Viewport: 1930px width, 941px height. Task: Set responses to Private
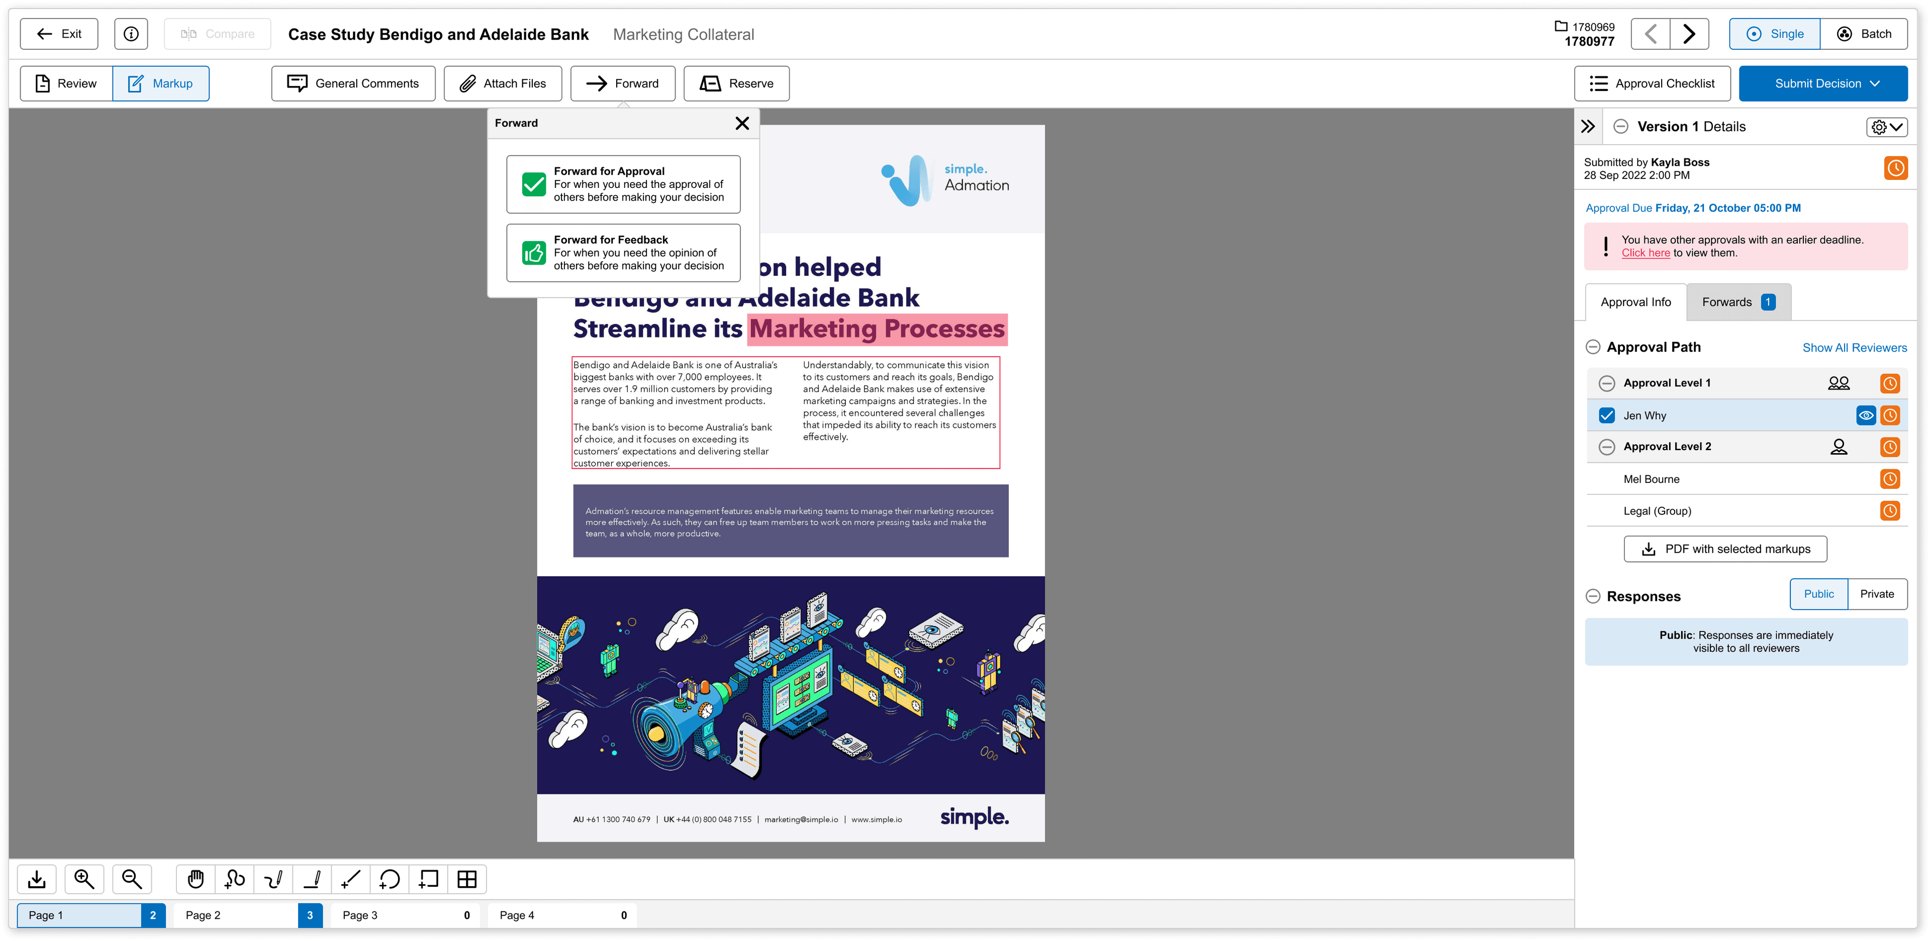[1877, 594]
